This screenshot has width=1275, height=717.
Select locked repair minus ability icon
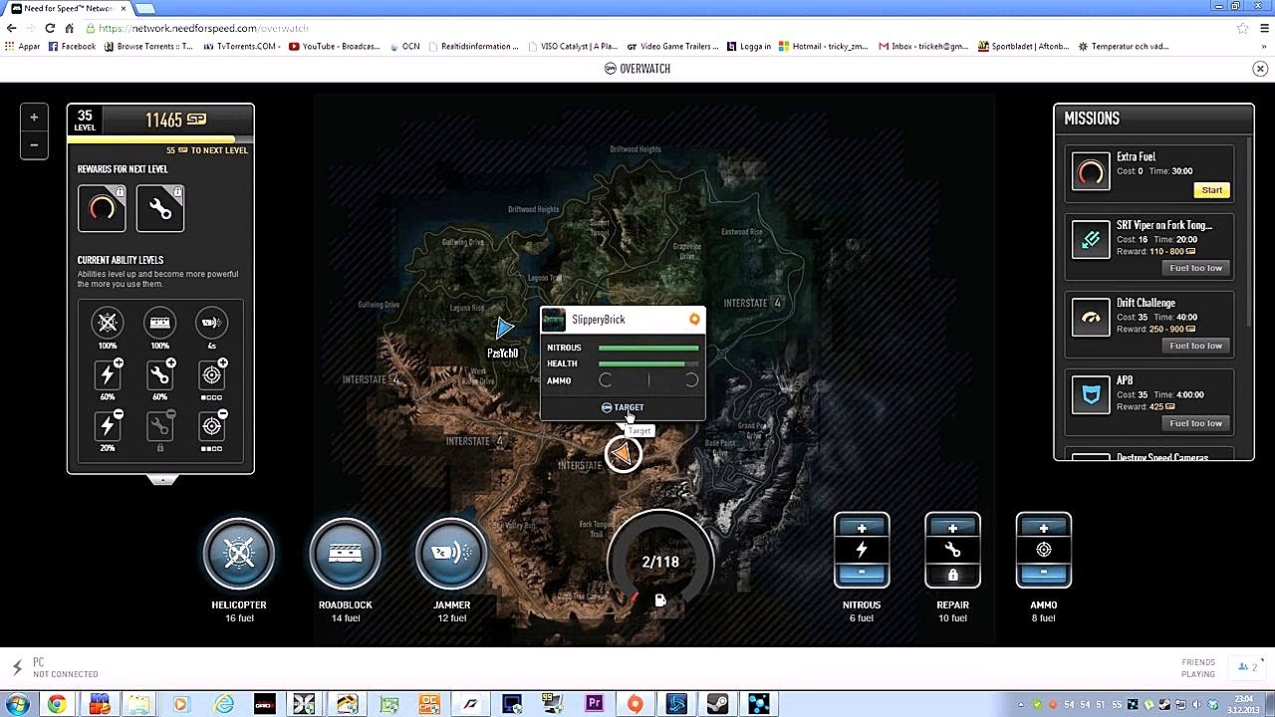pyautogui.click(x=159, y=426)
